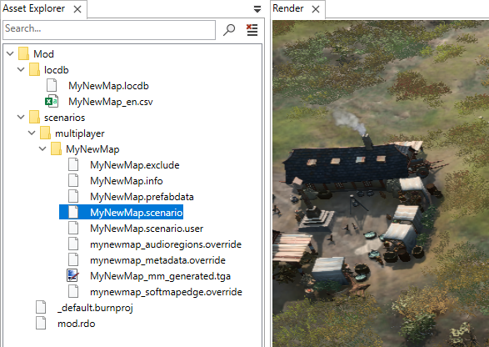Select the MyNewMap folder label
The width and height of the screenshot is (489, 347).
coord(92,149)
